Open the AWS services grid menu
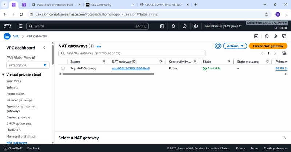Screen dimensions: 291x152 coord(20,26)
